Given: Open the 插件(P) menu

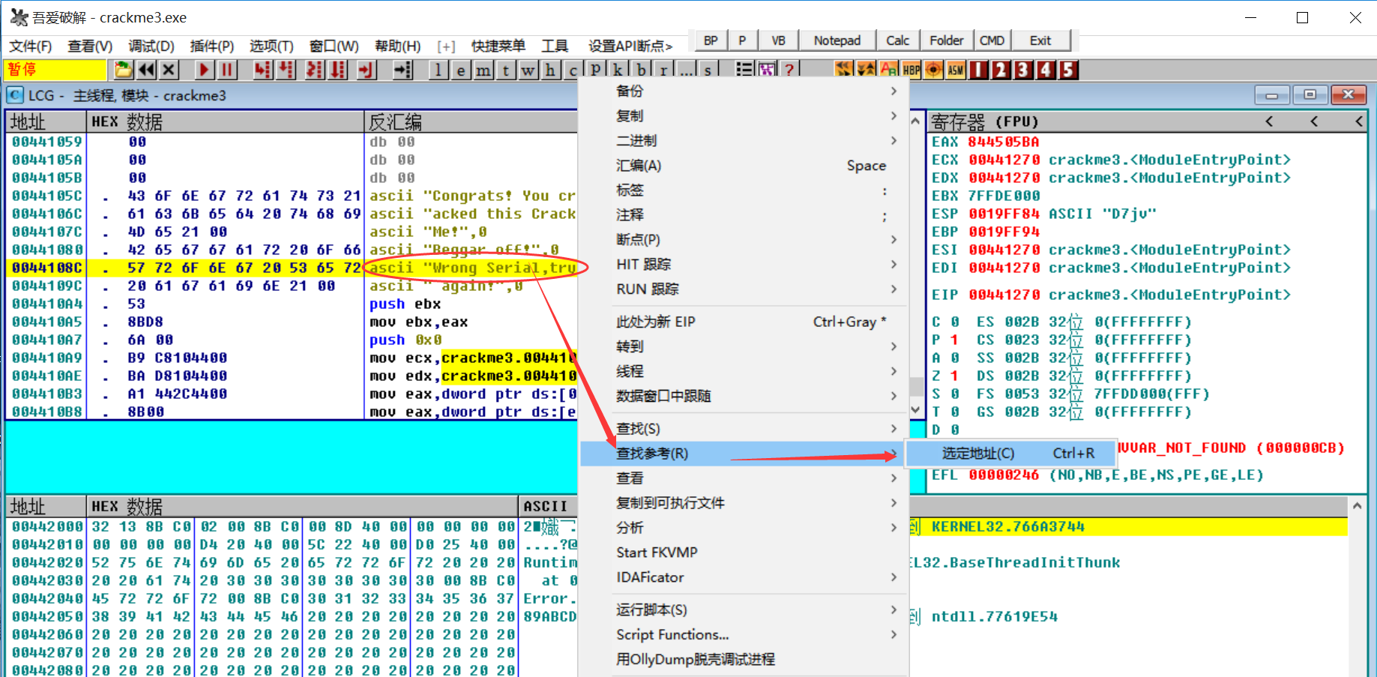Looking at the screenshot, I should (212, 46).
